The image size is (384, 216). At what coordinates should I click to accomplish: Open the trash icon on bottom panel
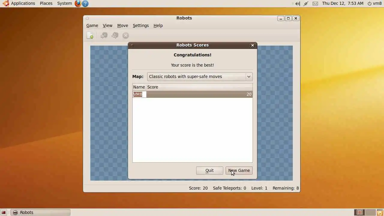coord(380,212)
